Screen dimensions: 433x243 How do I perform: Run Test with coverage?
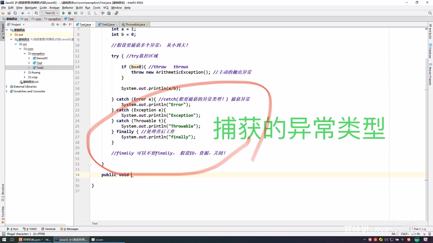click(75, 13)
